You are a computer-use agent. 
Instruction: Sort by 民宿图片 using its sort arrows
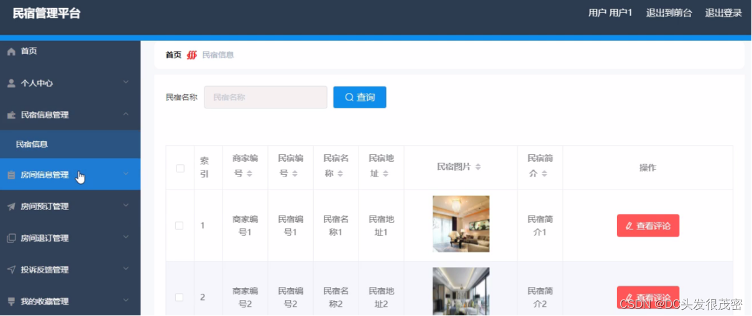[478, 167]
